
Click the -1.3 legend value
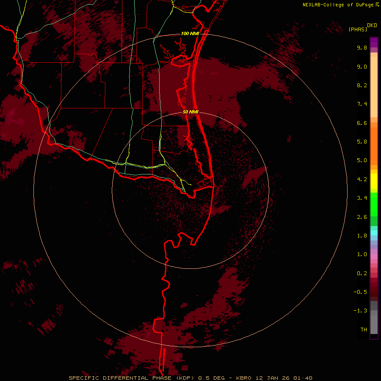[x=360, y=311]
